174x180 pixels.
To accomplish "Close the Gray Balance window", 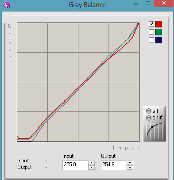I will click(x=163, y=3).
